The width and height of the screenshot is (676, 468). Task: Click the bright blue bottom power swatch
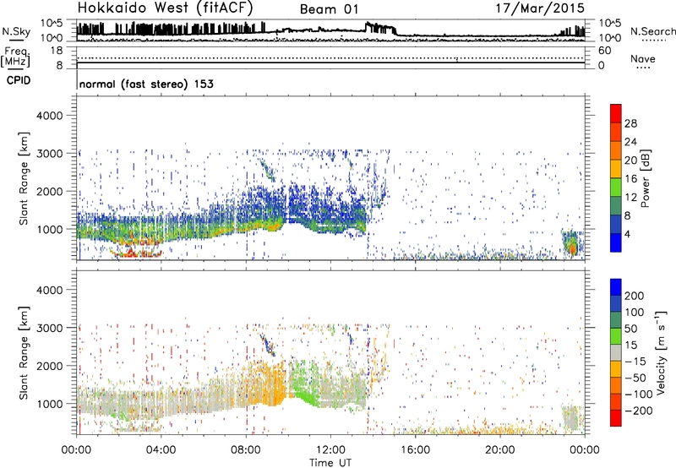pyautogui.click(x=616, y=242)
